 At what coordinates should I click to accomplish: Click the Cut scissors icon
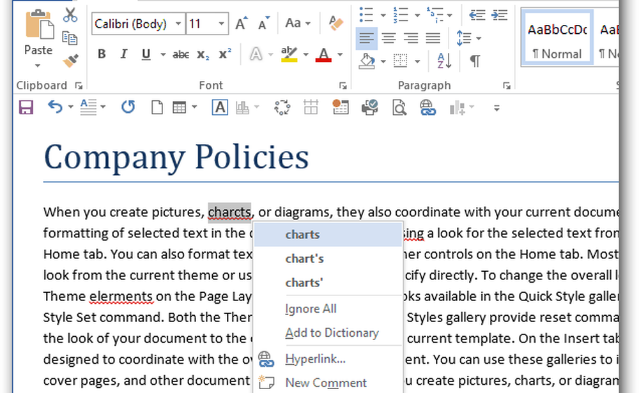(70, 15)
